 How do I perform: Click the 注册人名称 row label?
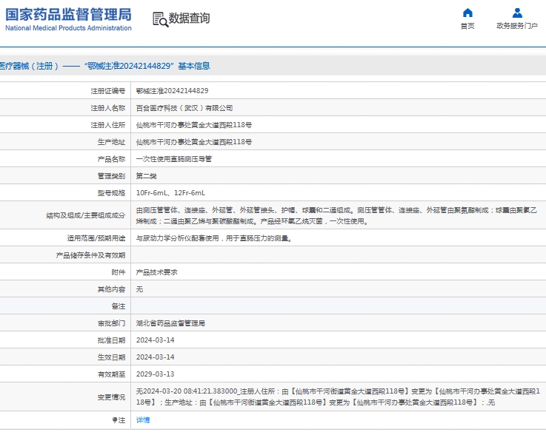coord(108,108)
